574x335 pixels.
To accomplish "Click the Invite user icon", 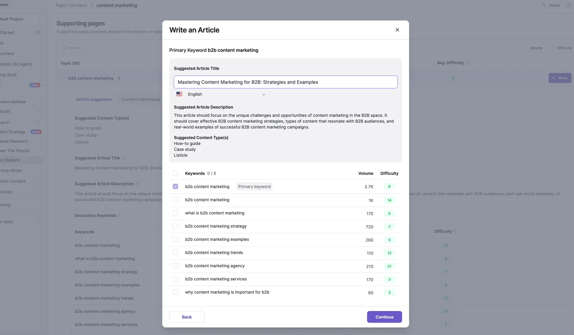I will 544,5.
